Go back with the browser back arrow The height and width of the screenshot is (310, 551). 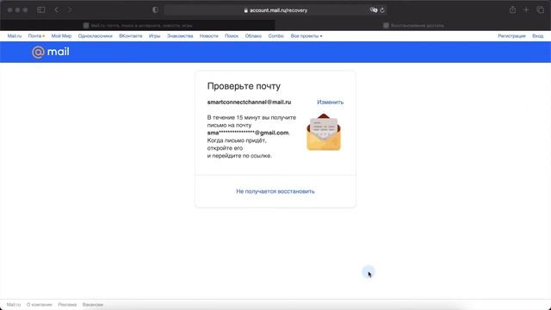pos(57,10)
